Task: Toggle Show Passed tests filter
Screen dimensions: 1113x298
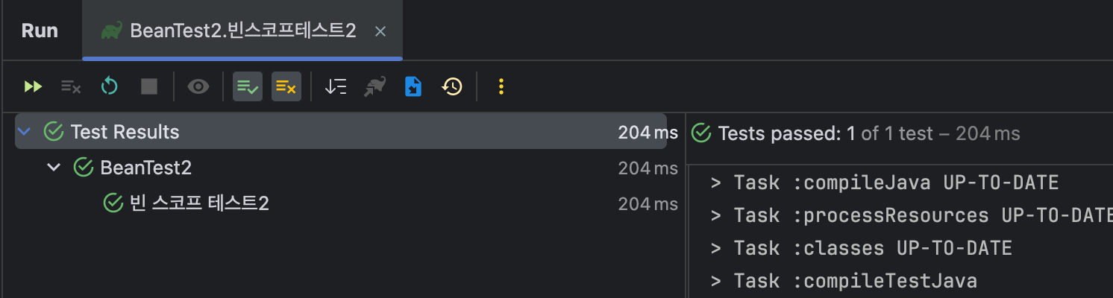Action: [x=248, y=87]
